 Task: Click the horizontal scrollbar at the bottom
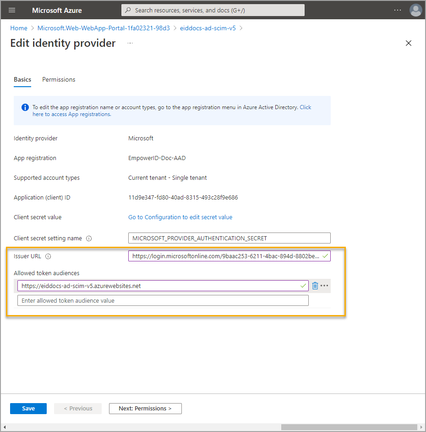point(349,427)
